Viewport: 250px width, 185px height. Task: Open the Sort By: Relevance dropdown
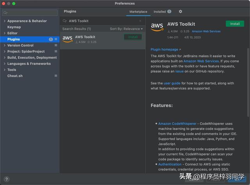[126, 29]
